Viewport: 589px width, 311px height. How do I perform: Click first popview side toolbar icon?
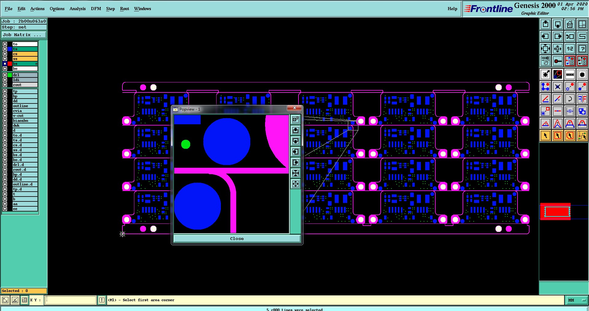(x=295, y=119)
